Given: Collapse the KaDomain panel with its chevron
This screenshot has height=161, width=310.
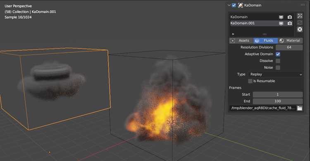Looking at the screenshot, I should 229,5.
